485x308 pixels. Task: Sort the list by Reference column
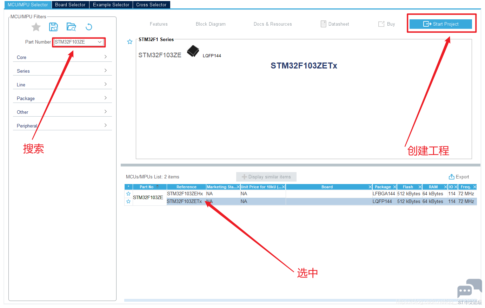pyautogui.click(x=186, y=187)
